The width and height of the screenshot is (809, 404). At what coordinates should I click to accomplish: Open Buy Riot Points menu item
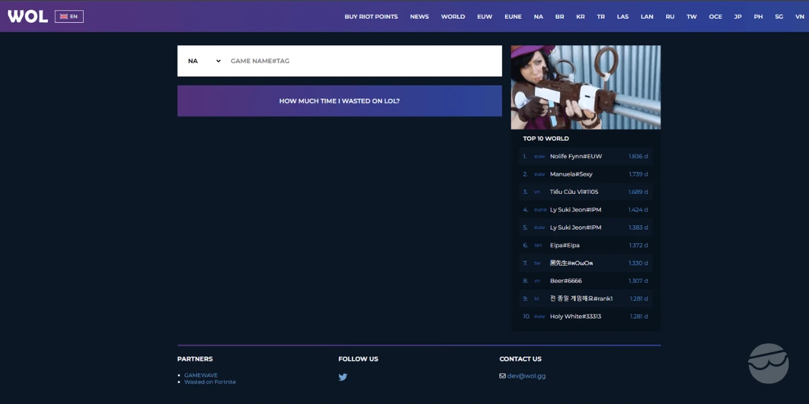click(371, 17)
